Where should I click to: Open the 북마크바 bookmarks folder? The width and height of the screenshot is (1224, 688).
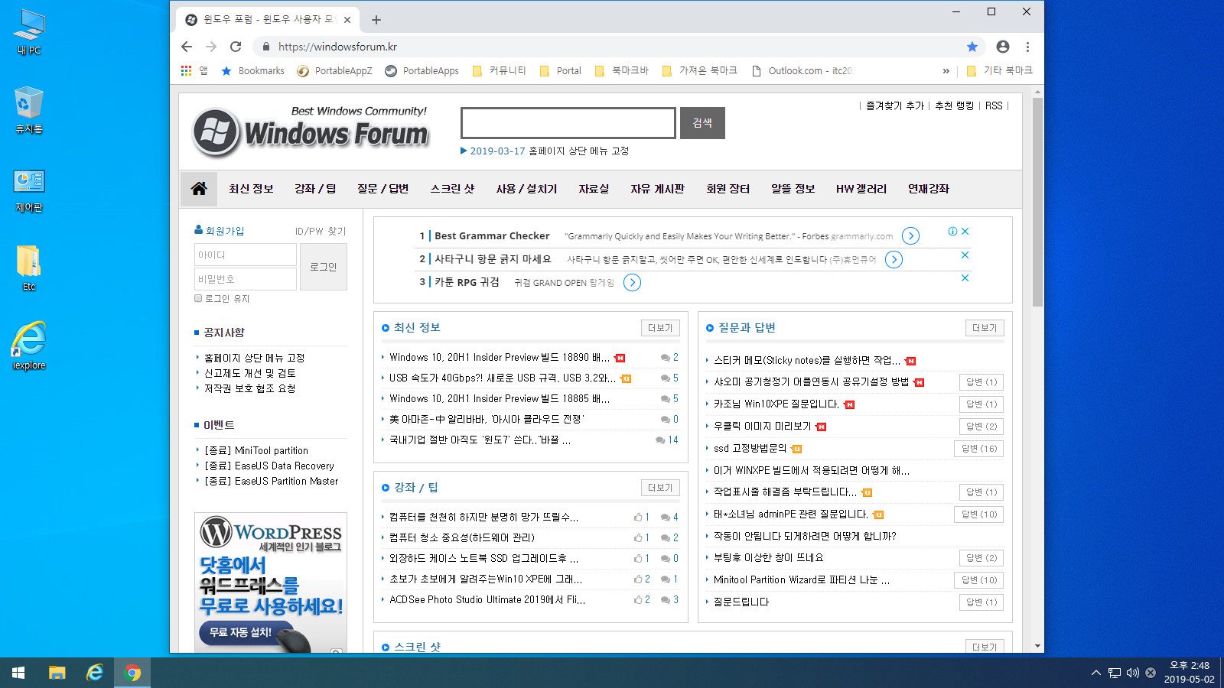(x=621, y=70)
